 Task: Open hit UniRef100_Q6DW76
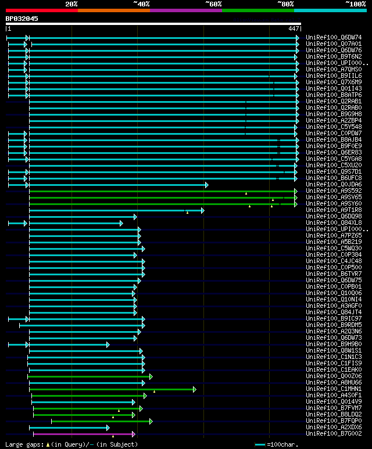coord(334,50)
